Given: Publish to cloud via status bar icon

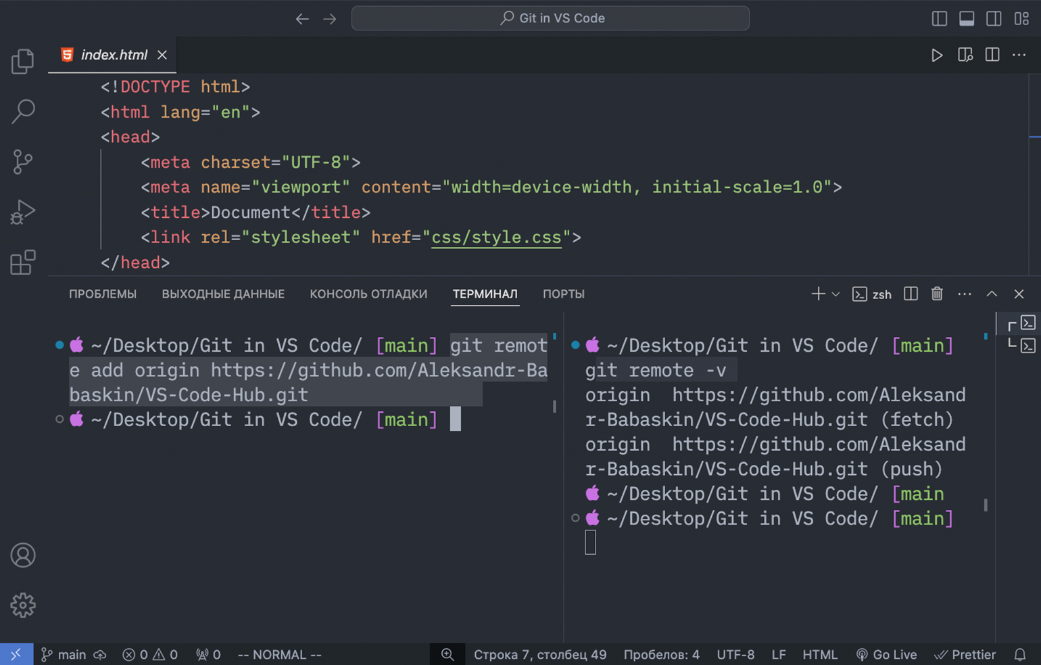Looking at the screenshot, I should point(100,654).
